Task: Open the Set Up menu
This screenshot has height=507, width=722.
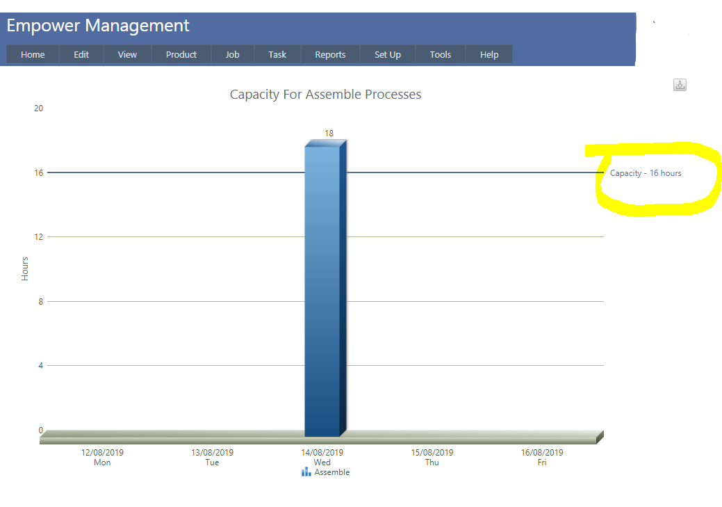Action: [x=387, y=54]
